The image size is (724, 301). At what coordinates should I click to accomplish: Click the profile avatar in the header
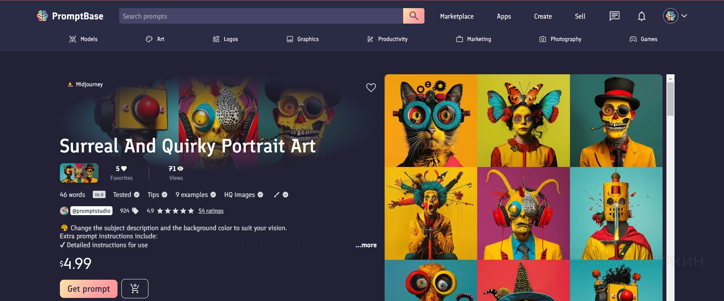pyautogui.click(x=671, y=16)
